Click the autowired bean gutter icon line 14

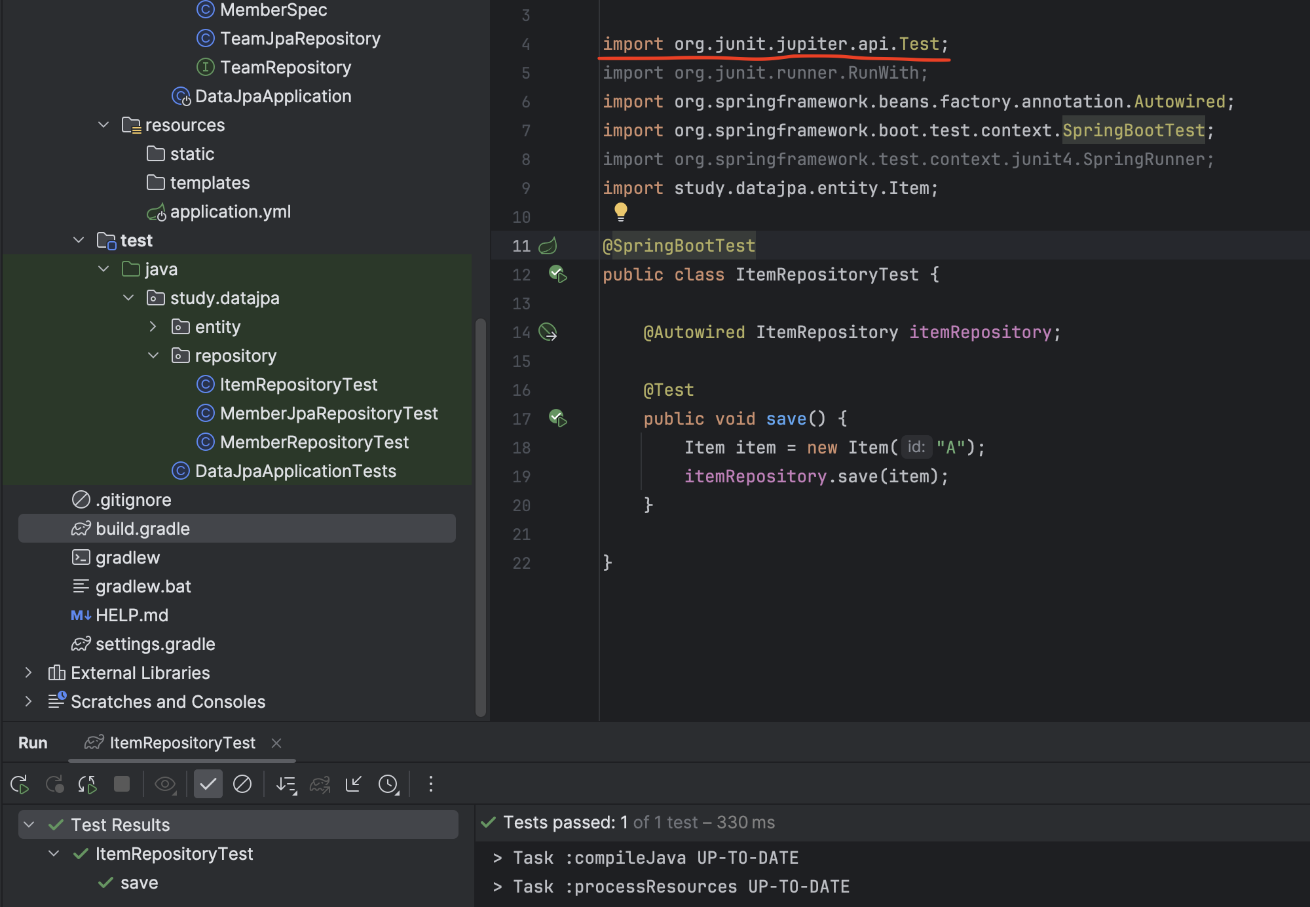pyautogui.click(x=548, y=332)
